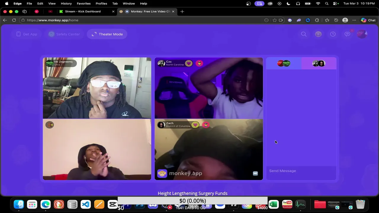The width and height of the screenshot is (379, 213).
Task: Click Zach avatar in video tile
Action: point(161,125)
